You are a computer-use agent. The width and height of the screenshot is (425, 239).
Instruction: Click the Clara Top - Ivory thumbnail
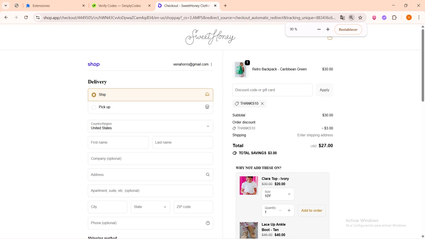click(x=249, y=186)
